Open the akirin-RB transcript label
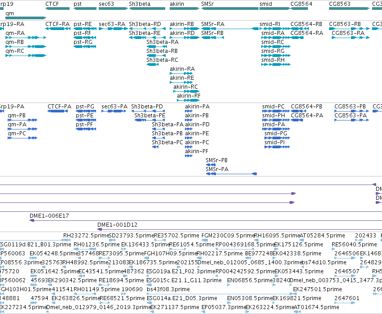The height and width of the screenshot is (314, 382). coord(182,24)
